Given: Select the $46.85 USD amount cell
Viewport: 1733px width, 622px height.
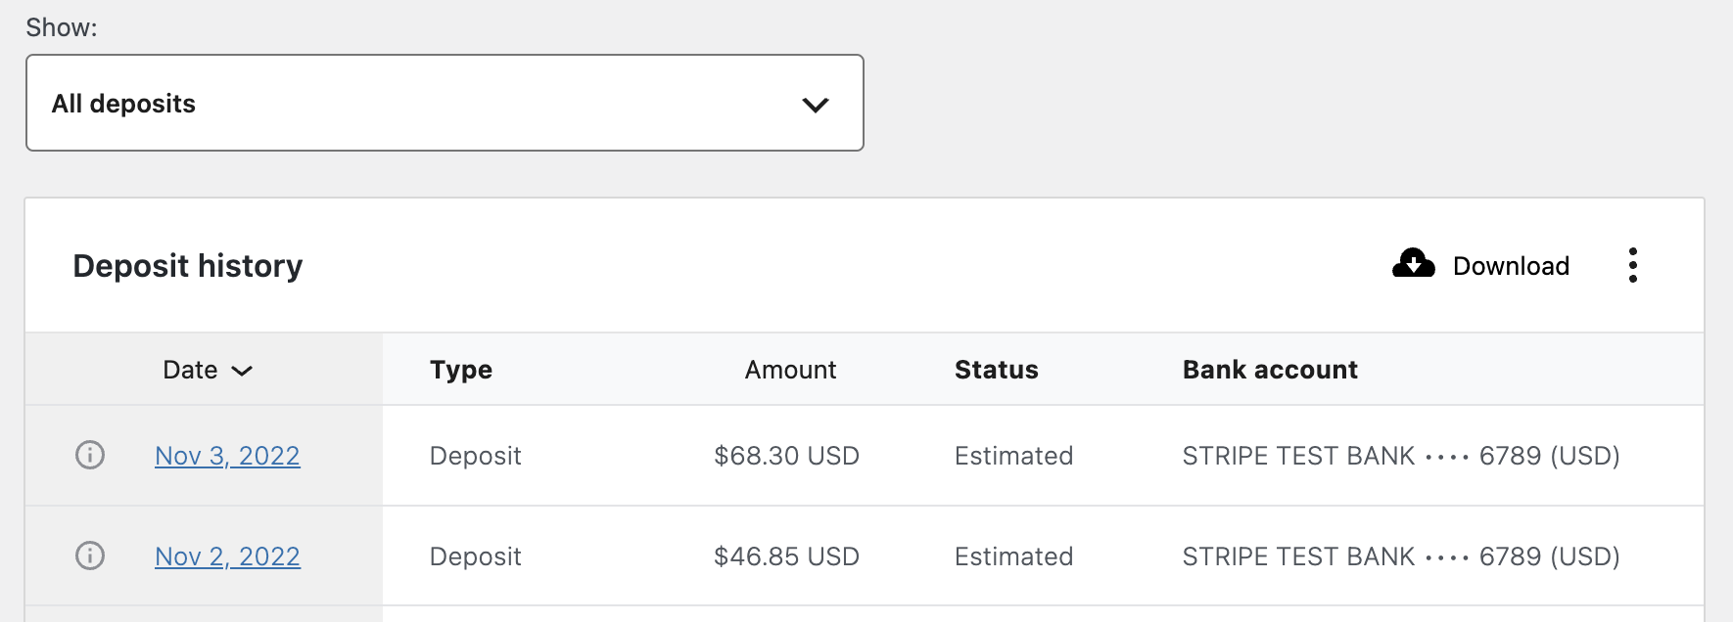Looking at the screenshot, I should pyautogui.click(x=786, y=556).
